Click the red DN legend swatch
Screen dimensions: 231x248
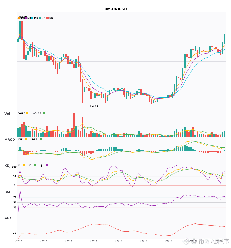pos(48,18)
